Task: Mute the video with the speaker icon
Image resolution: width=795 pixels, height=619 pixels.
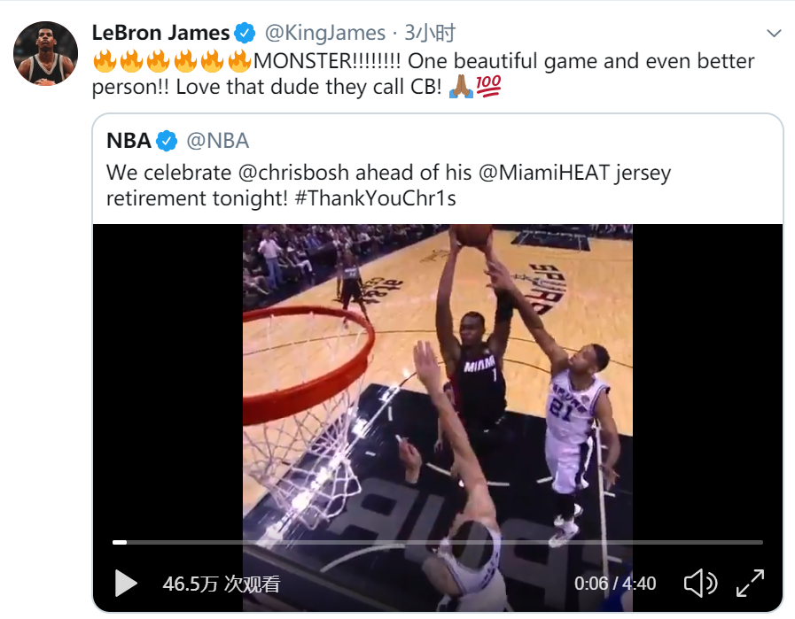Action: (699, 583)
